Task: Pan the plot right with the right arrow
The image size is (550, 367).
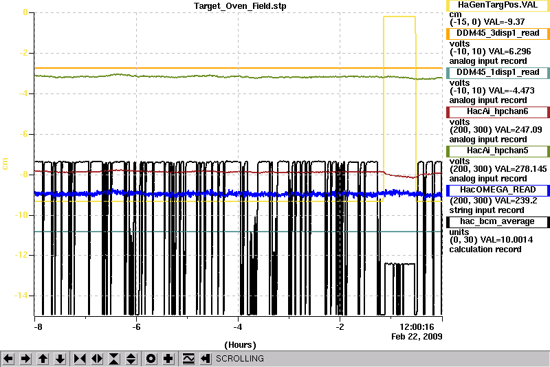Action: [25, 359]
